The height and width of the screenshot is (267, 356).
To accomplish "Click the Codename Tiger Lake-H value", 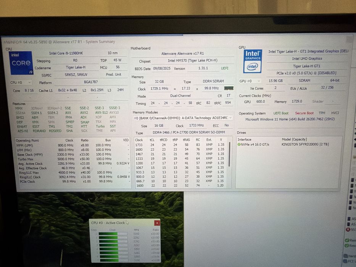I will pyautogui.click(x=76, y=68).
